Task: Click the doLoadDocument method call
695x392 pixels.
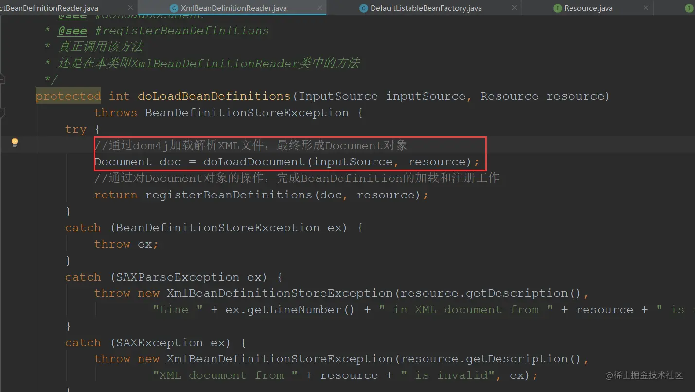Action: (255, 162)
